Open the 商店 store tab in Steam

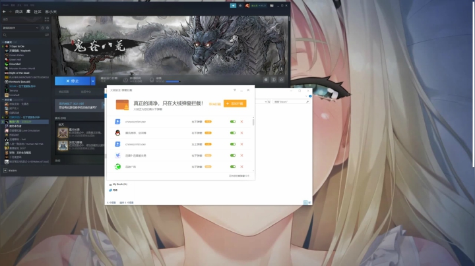click(x=18, y=12)
